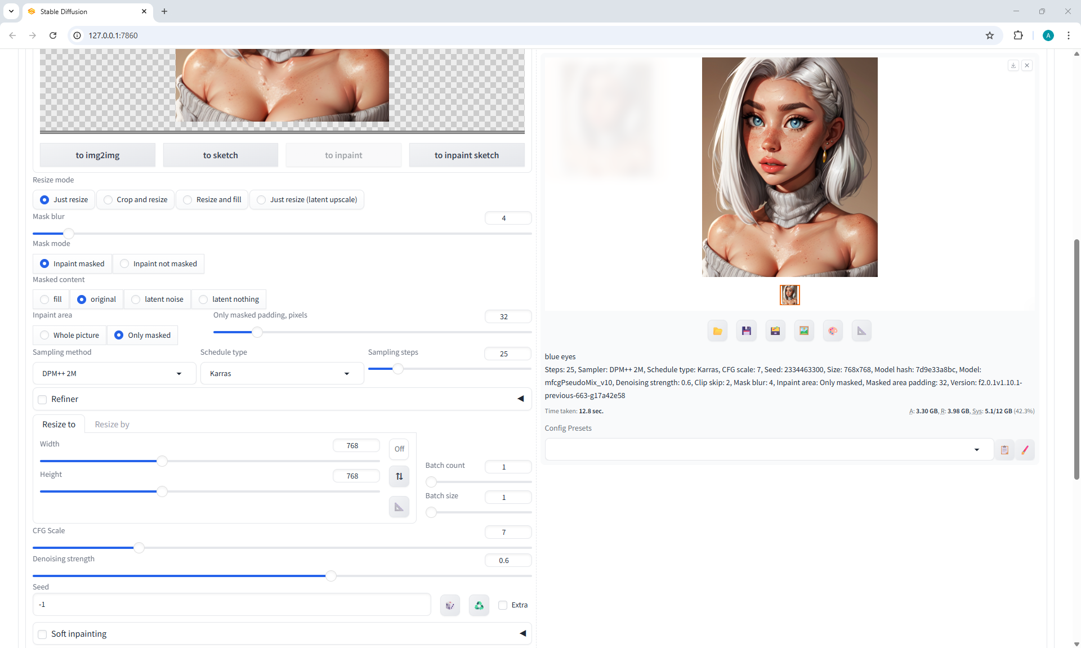Switch to the Resize by tab
Image resolution: width=1081 pixels, height=648 pixels.
pos(112,424)
